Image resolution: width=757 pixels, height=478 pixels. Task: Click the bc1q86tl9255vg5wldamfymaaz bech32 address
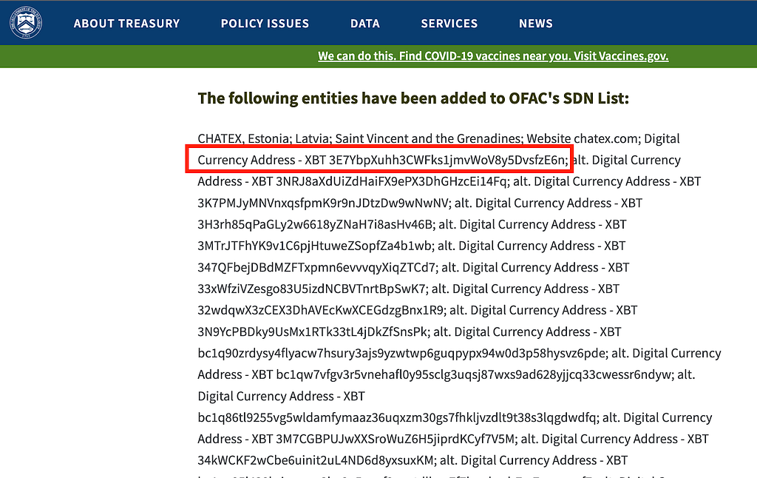pyautogui.click(x=397, y=417)
